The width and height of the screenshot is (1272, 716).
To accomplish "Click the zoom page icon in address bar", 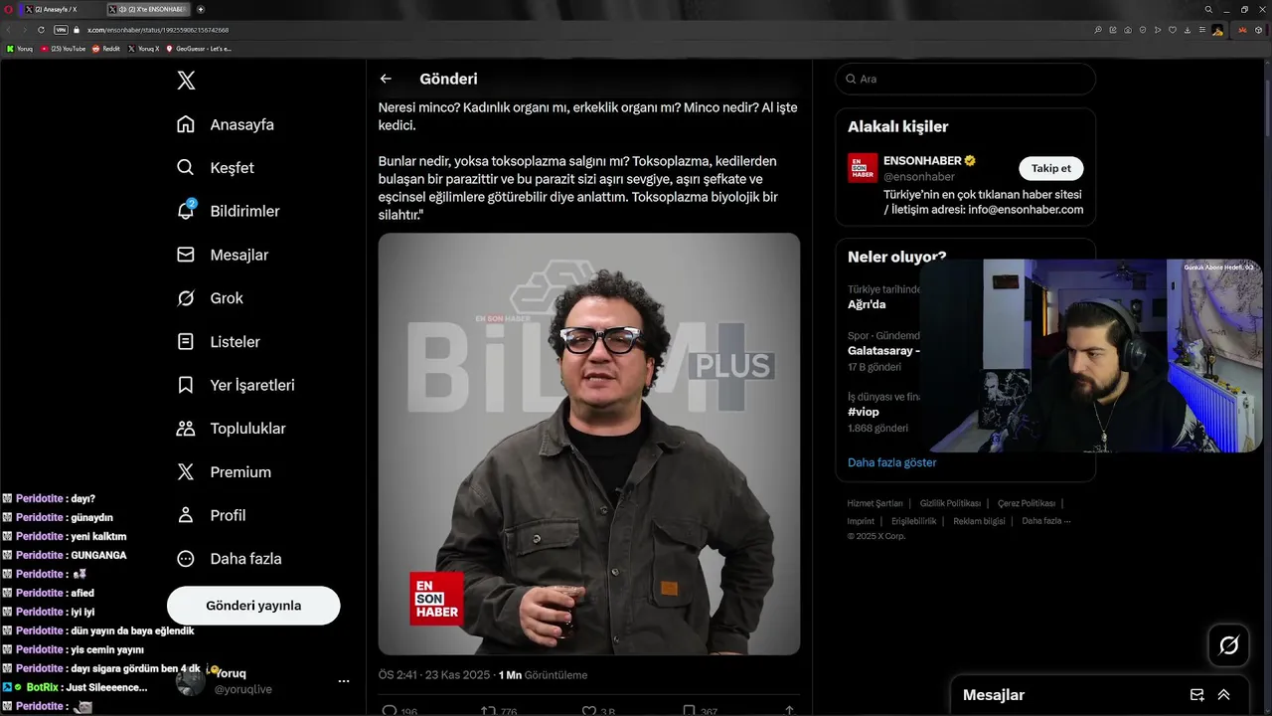I will coord(1098,30).
